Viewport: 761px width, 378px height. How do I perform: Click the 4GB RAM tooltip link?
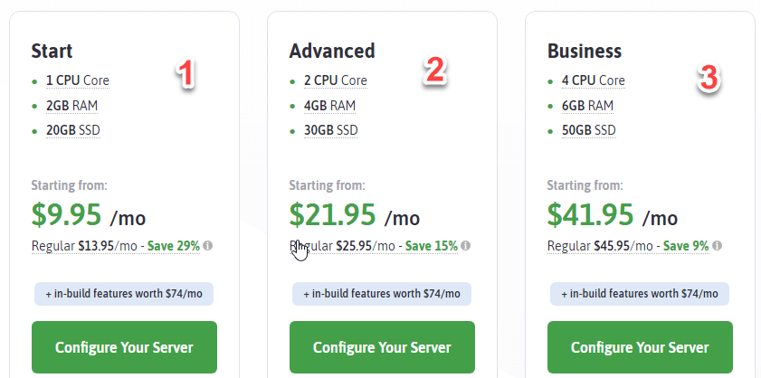click(329, 106)
